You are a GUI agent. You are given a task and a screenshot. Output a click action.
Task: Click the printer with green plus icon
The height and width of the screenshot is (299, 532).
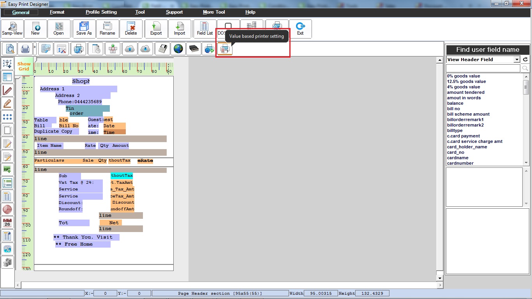209,49
